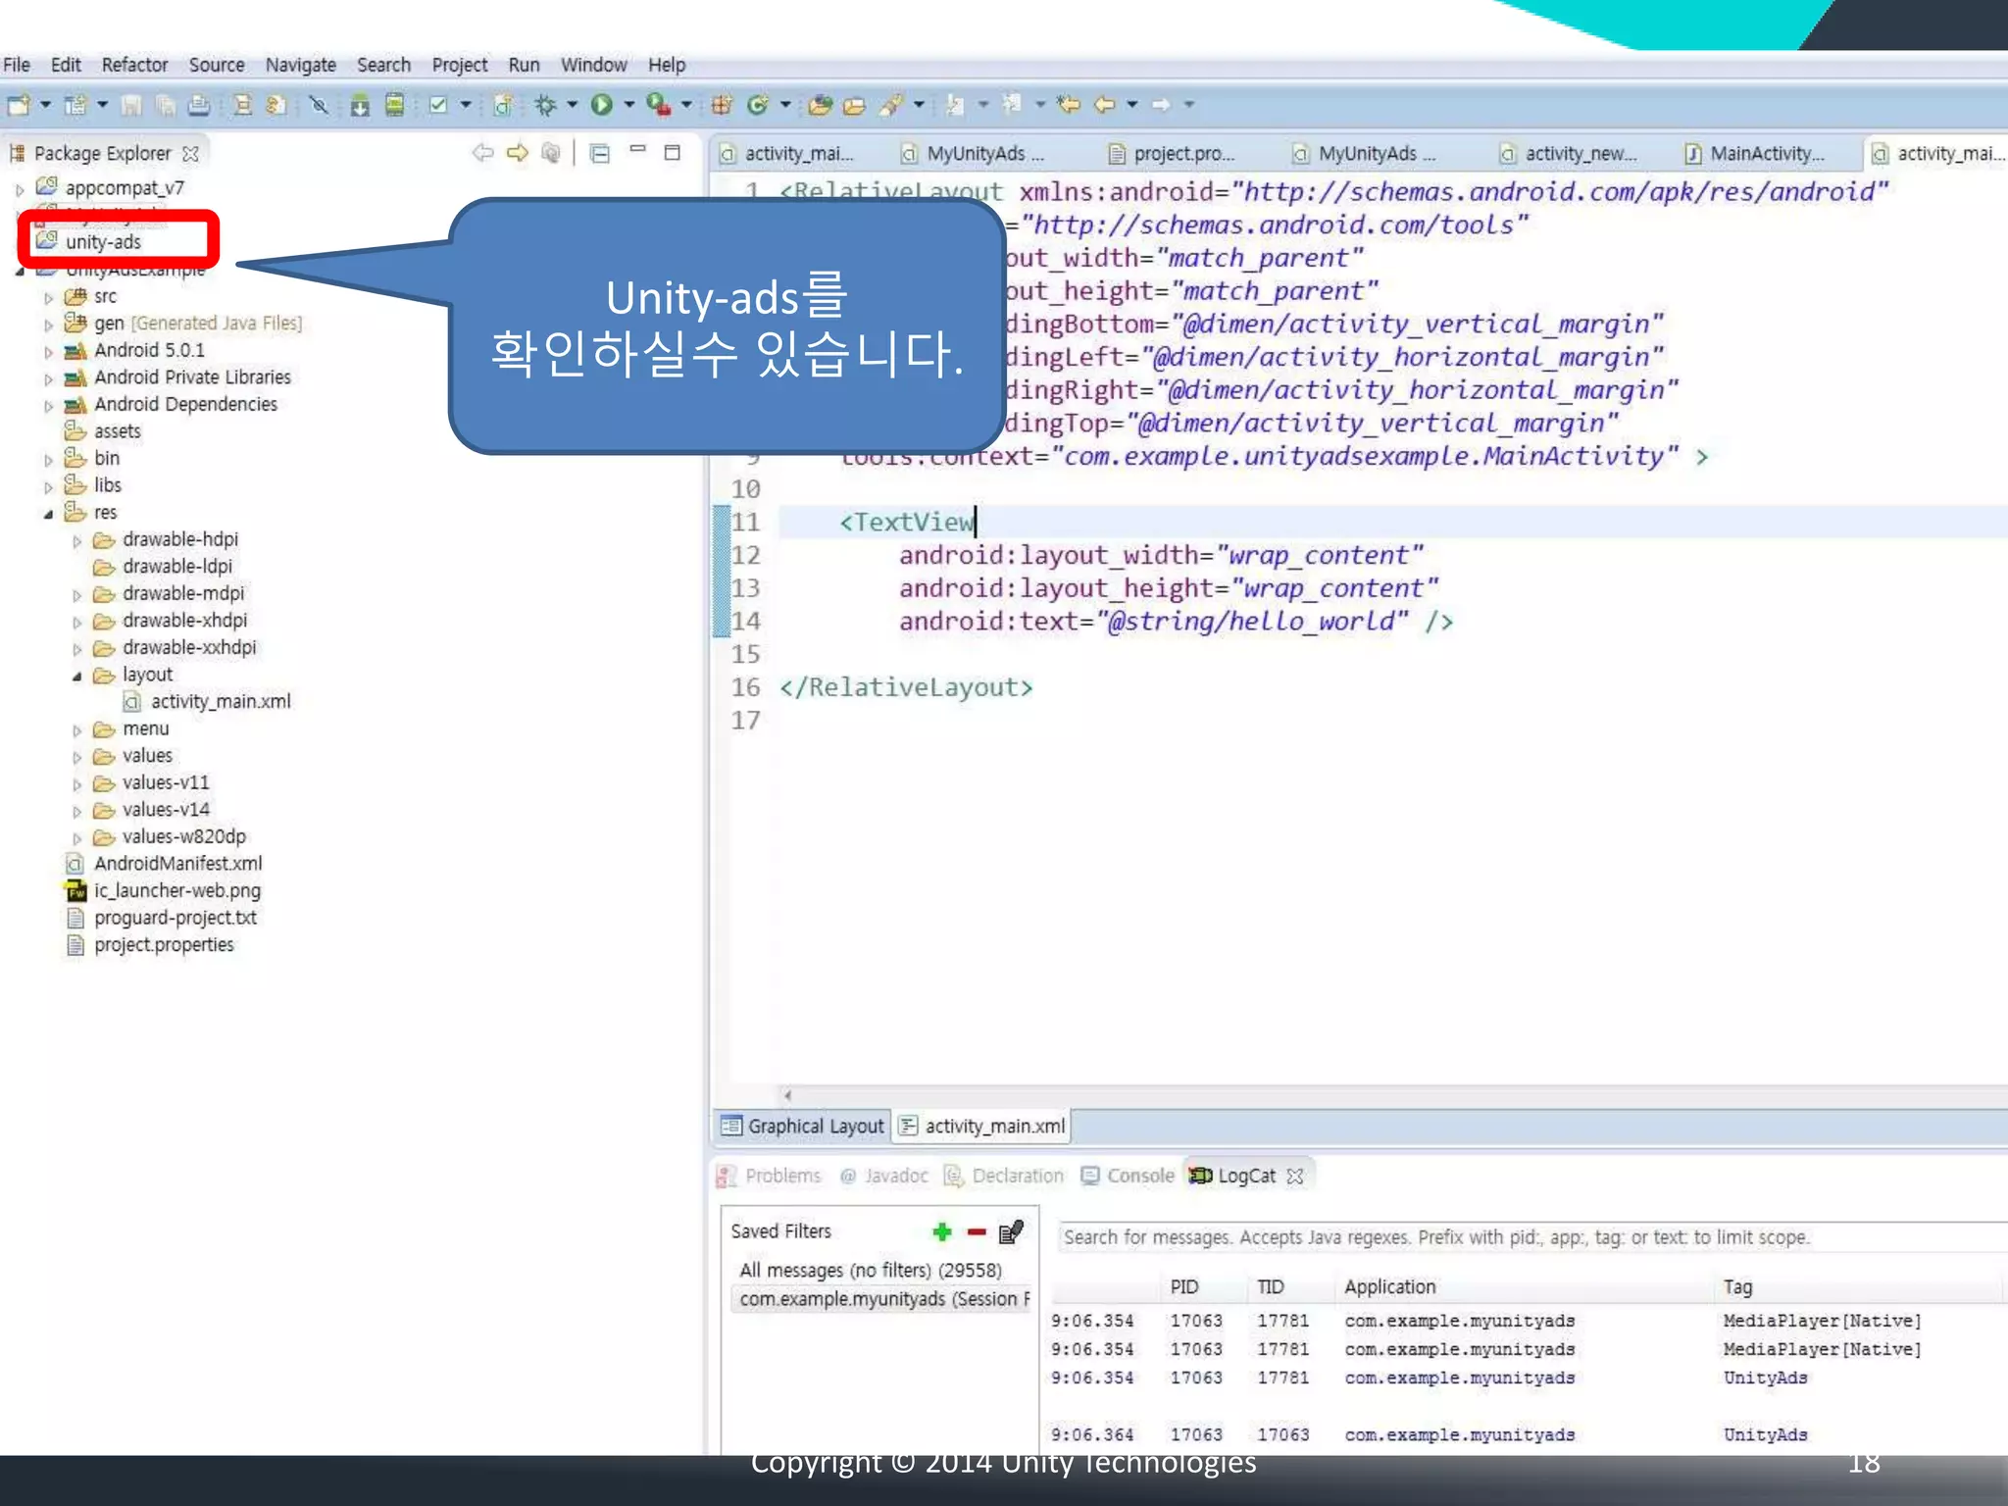Click the New Java Class icon

point(757,105)
